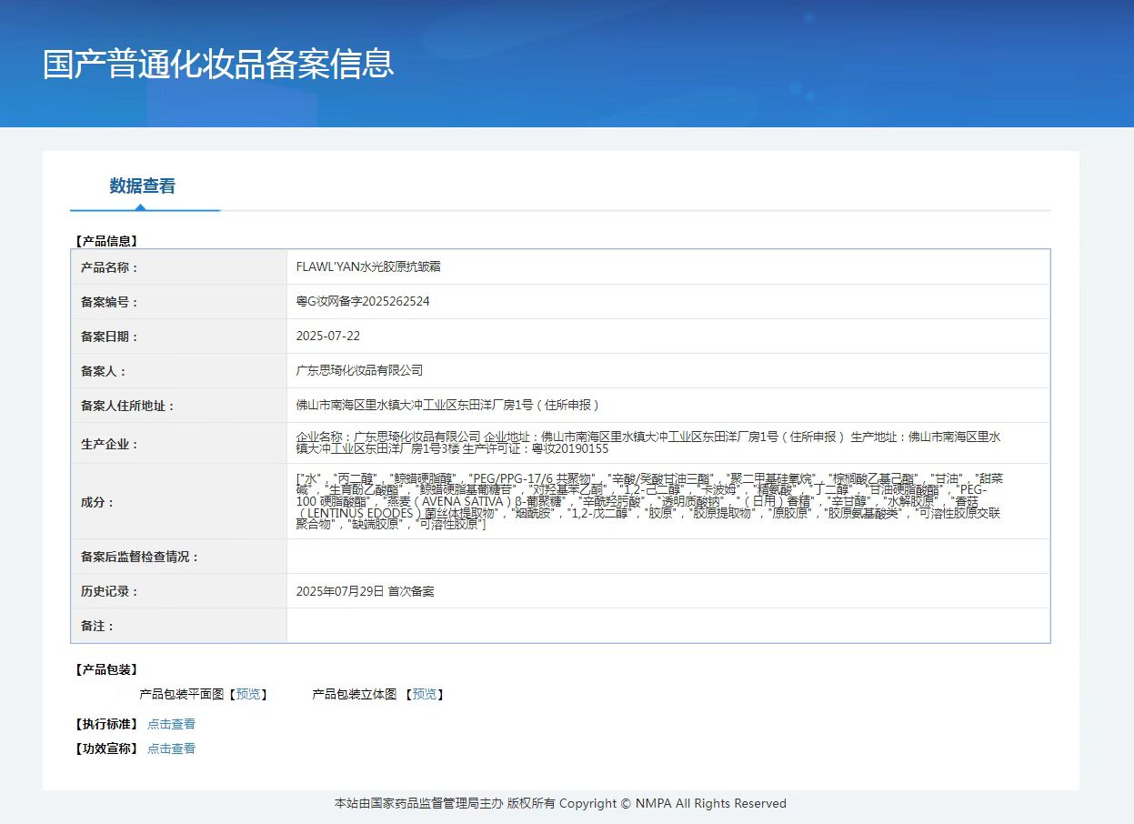Click the filer name 广东思琦化妆品有限公司
Image resolution: width=1134 pixels, height=824 pixels.
[x=360, y=370]
